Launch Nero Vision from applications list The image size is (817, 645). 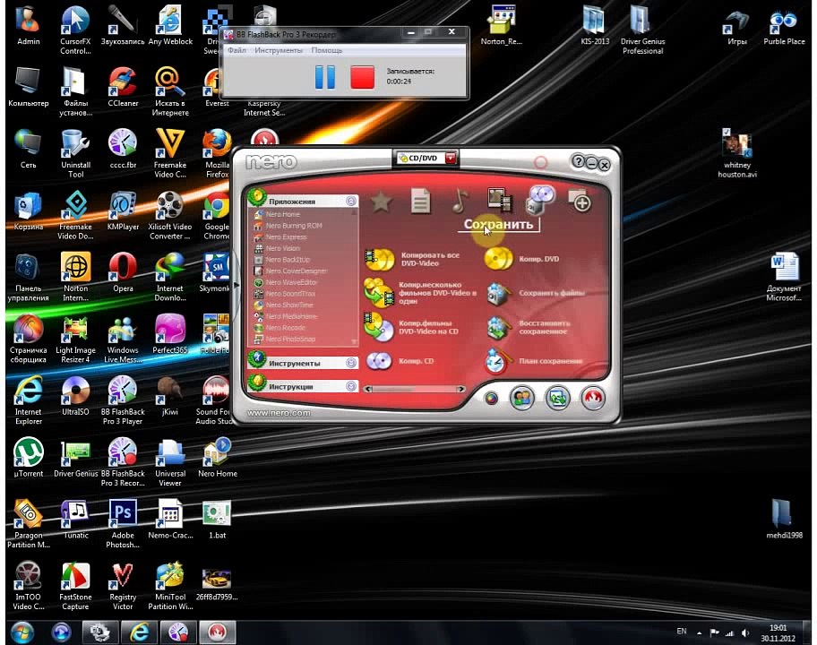277,248
